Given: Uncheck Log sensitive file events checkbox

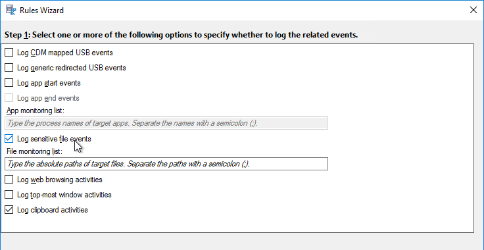Looking at the screenshot, I should point(9,139).
